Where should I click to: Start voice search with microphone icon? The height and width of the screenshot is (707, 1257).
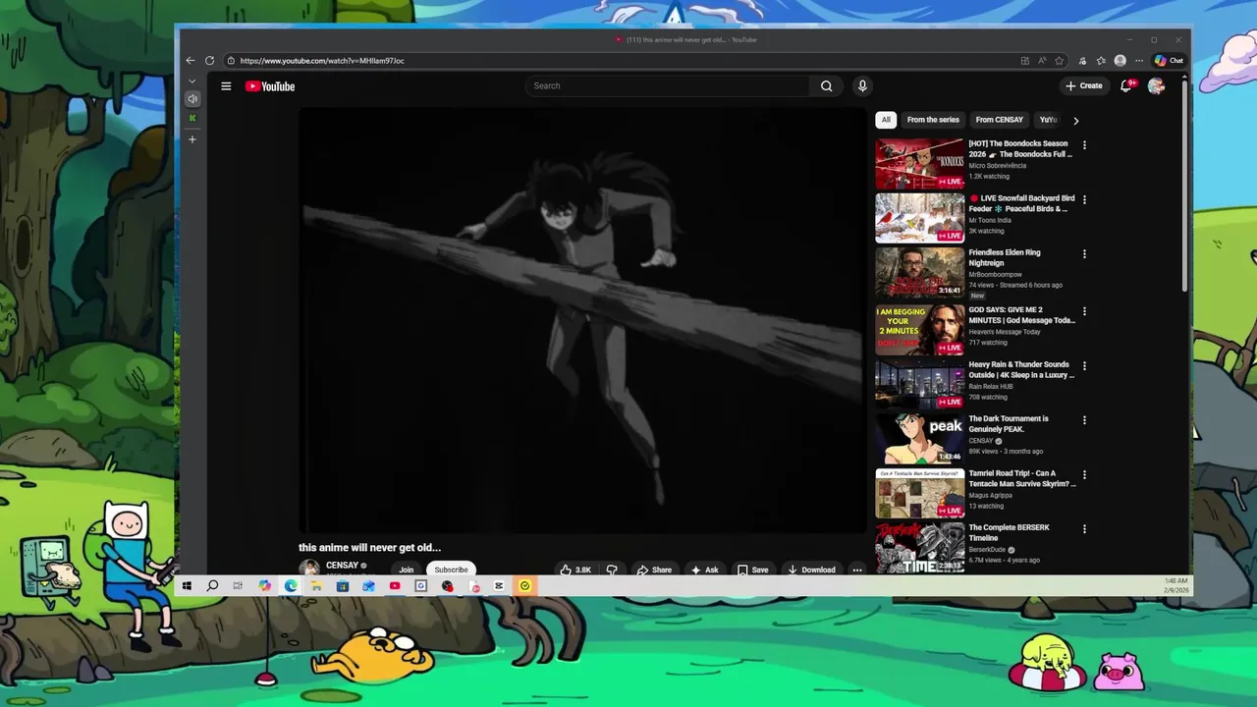click(862, 86)
